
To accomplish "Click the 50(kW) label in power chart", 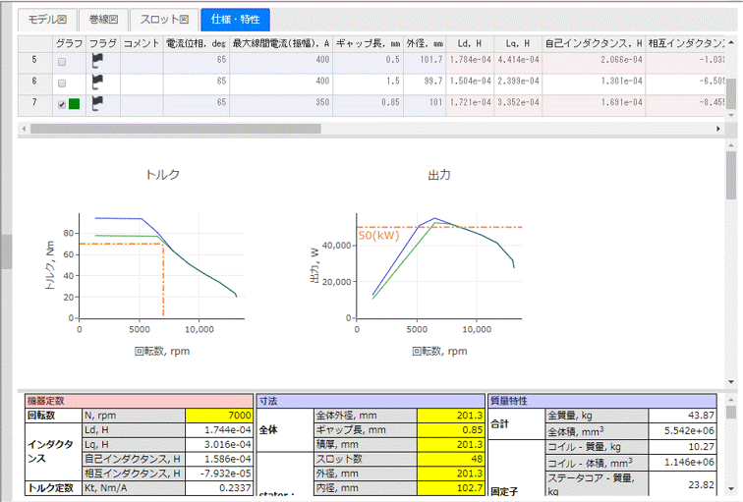I will tap(378, 236).
